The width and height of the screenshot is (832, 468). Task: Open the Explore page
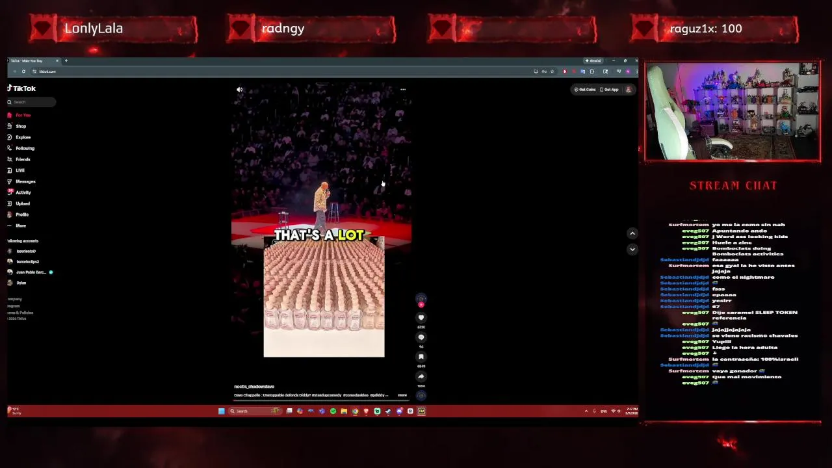tap(19, 137)
